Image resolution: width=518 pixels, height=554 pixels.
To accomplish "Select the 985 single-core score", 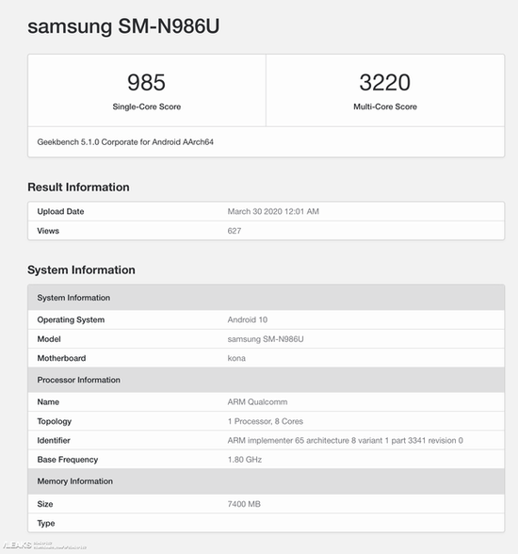I will (x=146, y=83).
